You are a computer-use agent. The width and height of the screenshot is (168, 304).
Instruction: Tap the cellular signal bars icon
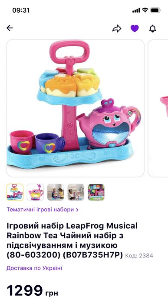point(136,10)
